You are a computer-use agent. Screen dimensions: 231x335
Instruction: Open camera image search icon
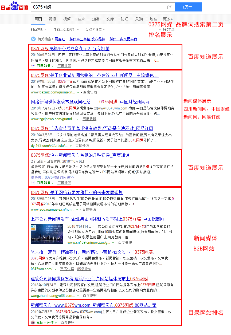pyautogui.click(x=170, y=7)
